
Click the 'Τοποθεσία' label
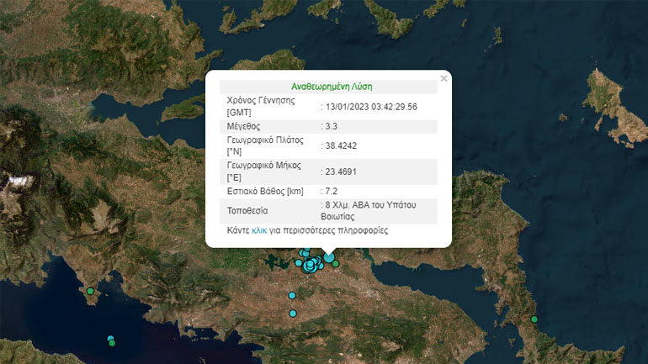(247, 211)
